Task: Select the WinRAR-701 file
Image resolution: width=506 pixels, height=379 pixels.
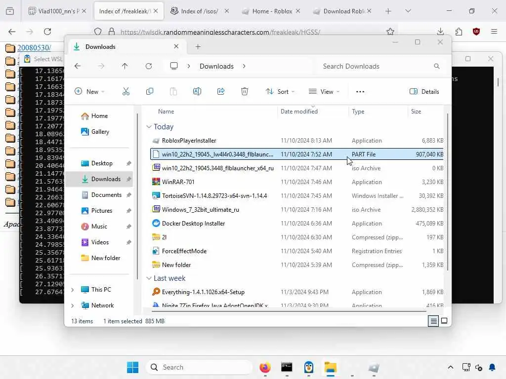Action: click(296, 182)
